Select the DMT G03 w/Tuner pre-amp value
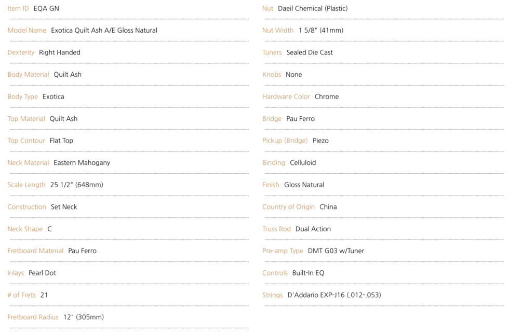509x334 pixels. (336, 251)
